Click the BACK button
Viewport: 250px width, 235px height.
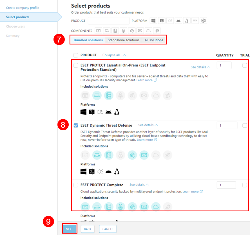(x=88, y=229)
